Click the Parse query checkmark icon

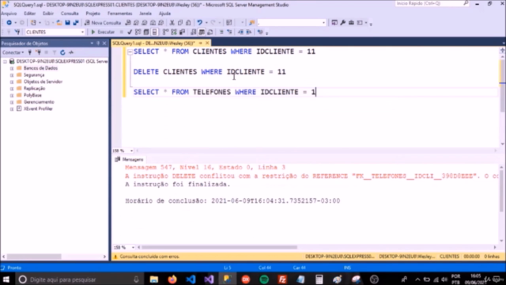point(130,32)
